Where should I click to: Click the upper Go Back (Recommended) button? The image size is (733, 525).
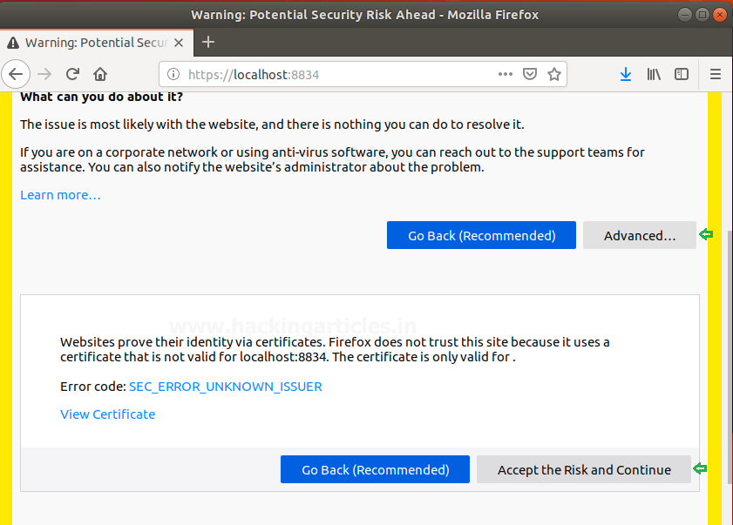pos(481,235)
